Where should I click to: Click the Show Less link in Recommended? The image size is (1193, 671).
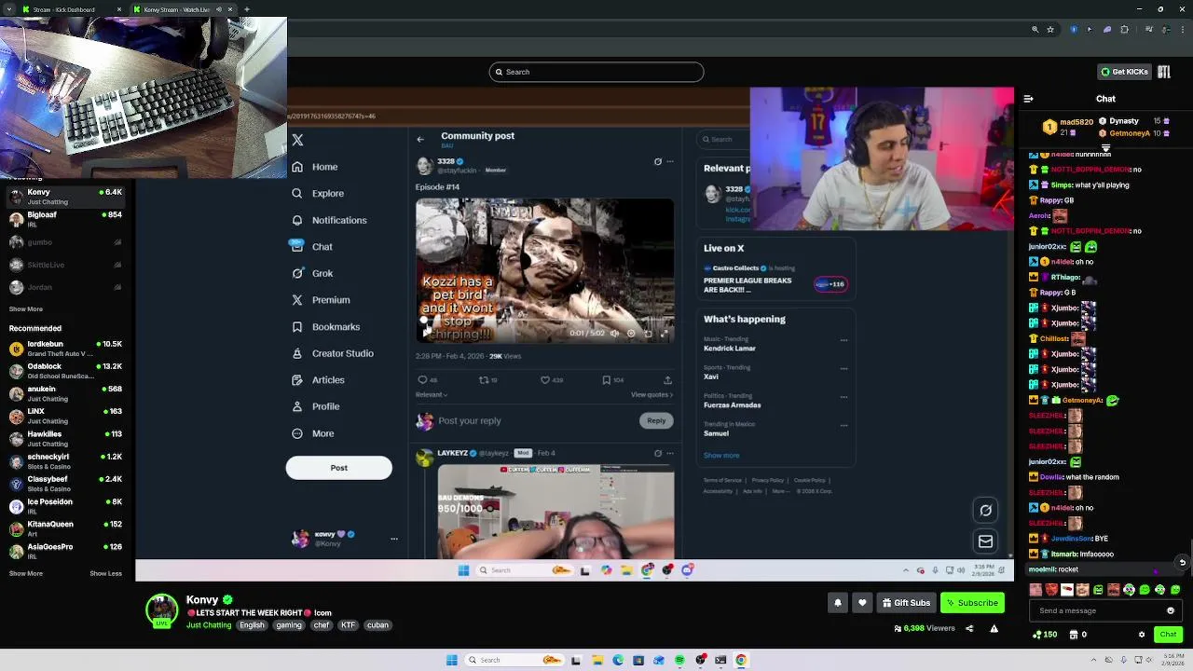(105, 574)
